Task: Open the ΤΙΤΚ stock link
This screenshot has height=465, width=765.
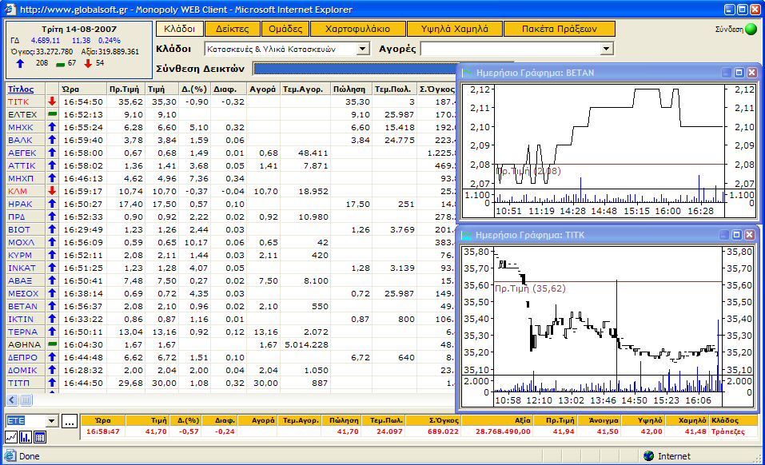Action: (18, 102)
